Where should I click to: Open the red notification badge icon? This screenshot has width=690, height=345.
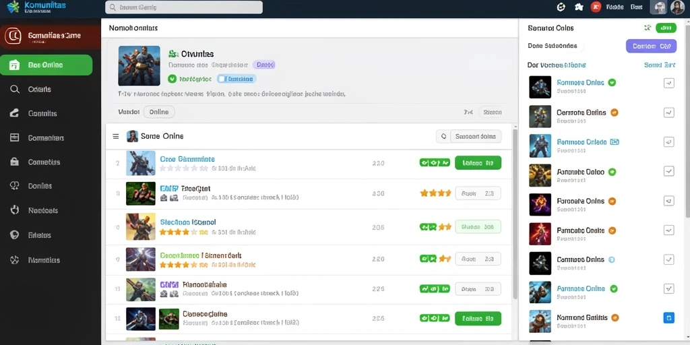tap(596, 7)
